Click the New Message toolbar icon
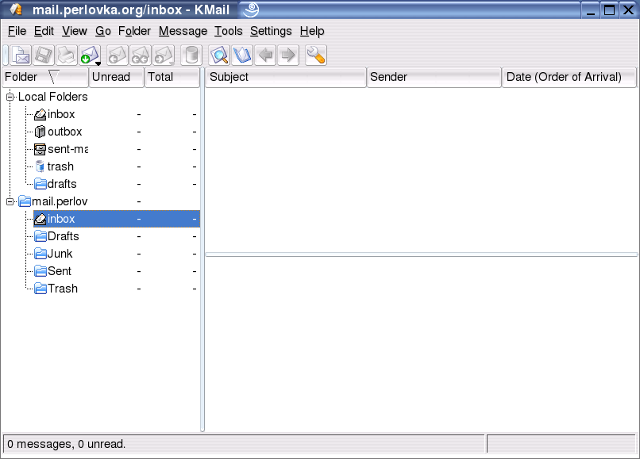The height and width of the screenshot is (459, 640). tap(21, 55)
